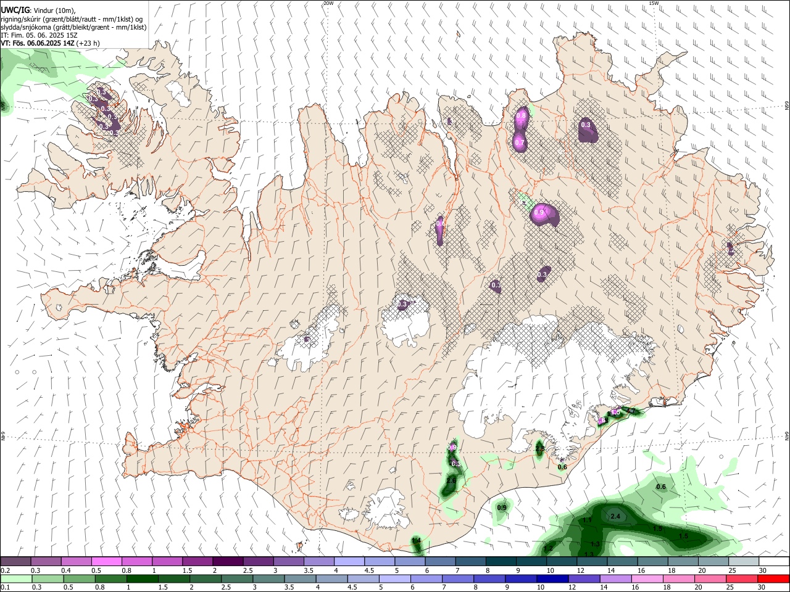Click the bright red 30 swatch in rain legend
The image size is (790, 592).
click(774, 579)
